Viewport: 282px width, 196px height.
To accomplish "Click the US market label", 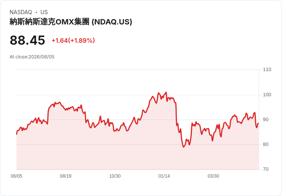I will pyautogui.click(x=44, y=12).
